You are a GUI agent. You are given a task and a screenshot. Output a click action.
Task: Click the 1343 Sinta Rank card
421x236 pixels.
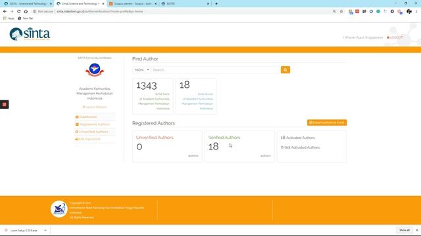[153, 96]
